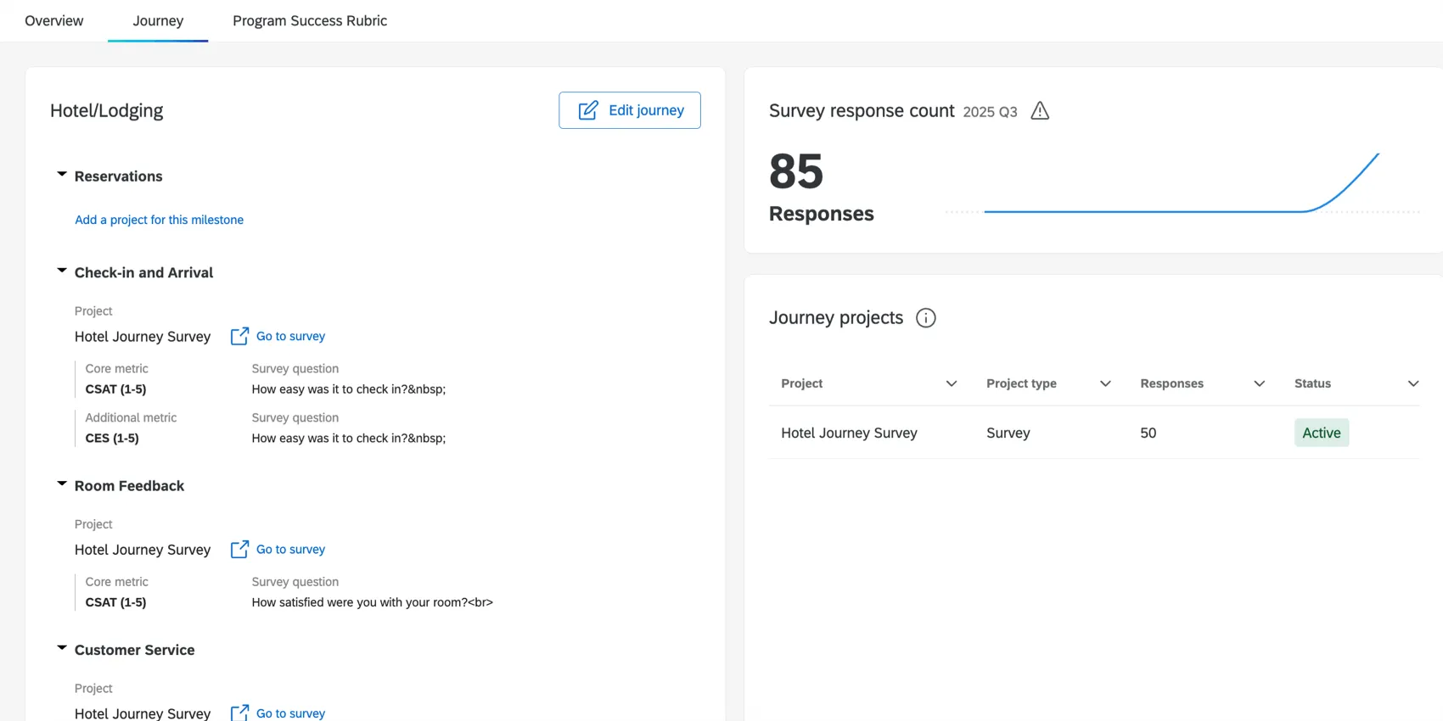Collapse the Customer Service section

62,649
